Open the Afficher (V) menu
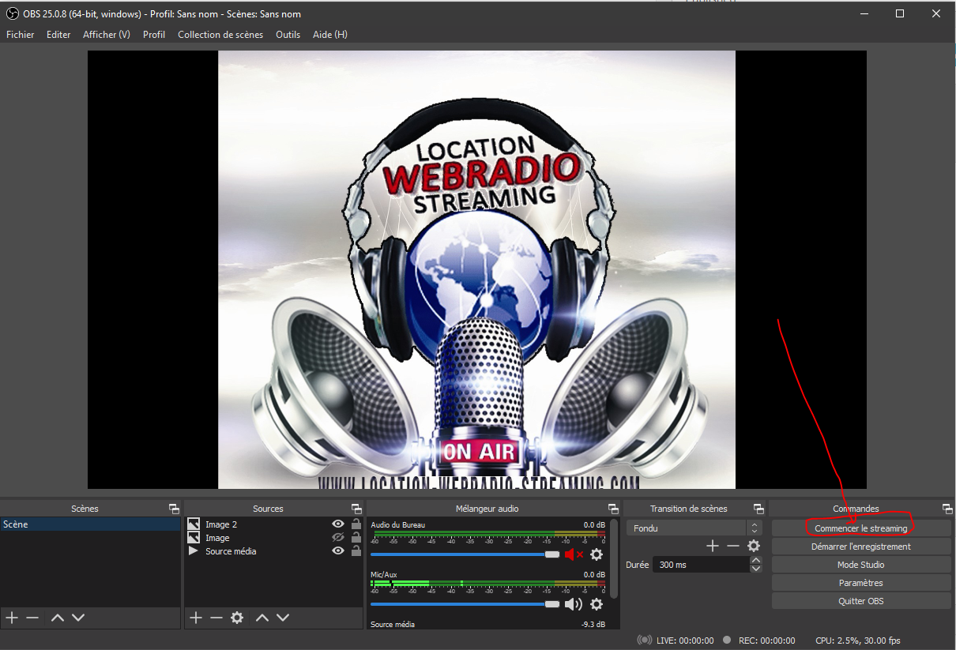This screenshot has width=956, height=650. click(x=107, y=35)
